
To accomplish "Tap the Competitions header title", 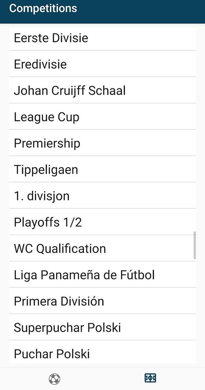I will (43, 8).
